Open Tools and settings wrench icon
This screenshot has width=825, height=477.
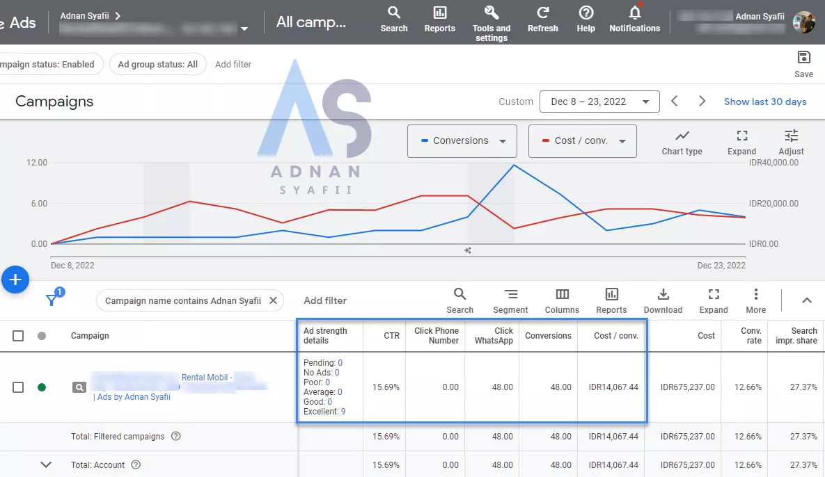click(492, 13)
